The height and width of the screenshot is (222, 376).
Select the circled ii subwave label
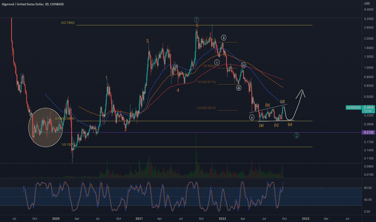(x=224, y=38)
